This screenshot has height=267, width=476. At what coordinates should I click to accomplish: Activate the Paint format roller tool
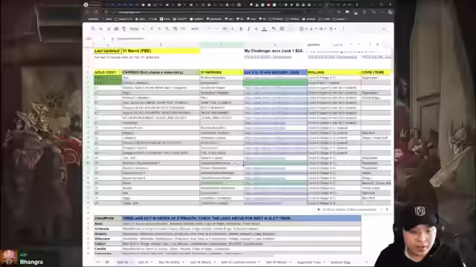click(124, 29)
